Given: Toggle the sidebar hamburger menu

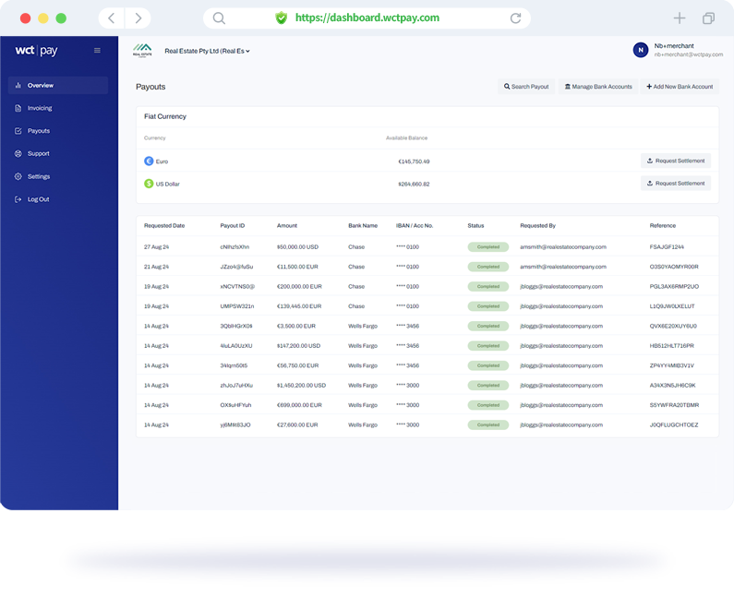Looking at the screenshot, I should coord(97,51).
